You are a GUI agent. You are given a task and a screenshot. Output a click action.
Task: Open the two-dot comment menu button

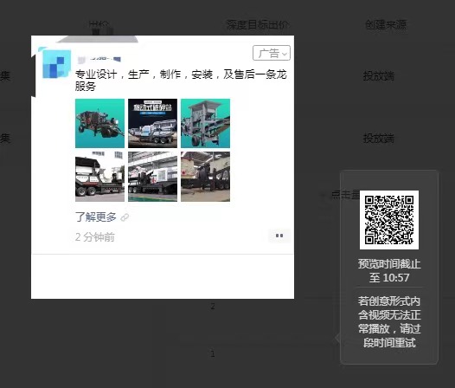[x=279, y=236]
